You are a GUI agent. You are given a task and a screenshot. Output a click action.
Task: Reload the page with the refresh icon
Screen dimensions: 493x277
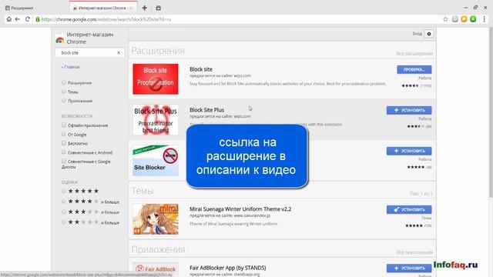(x=28, y=19)
